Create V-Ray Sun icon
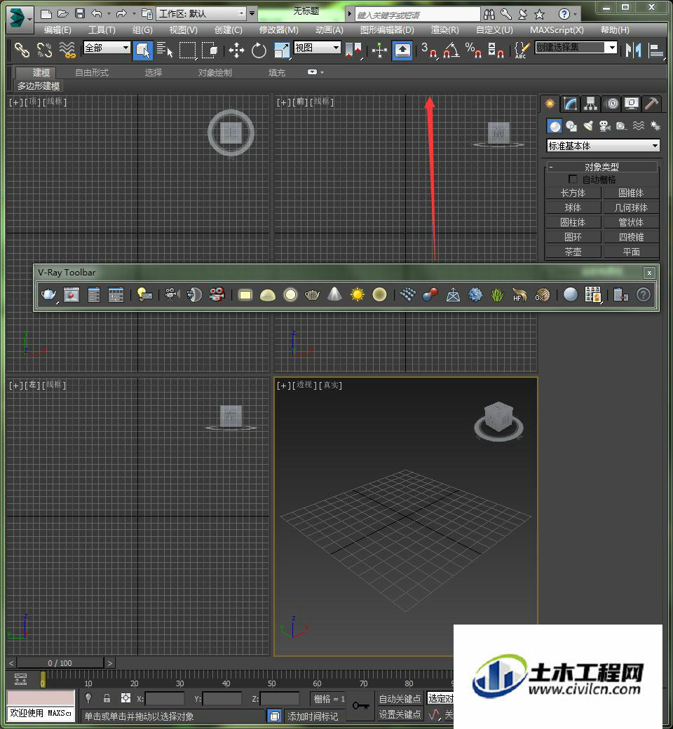 (358, 295)
